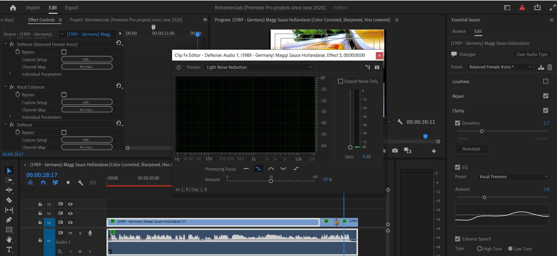Select the Hand tool

(x=9, y=240)
